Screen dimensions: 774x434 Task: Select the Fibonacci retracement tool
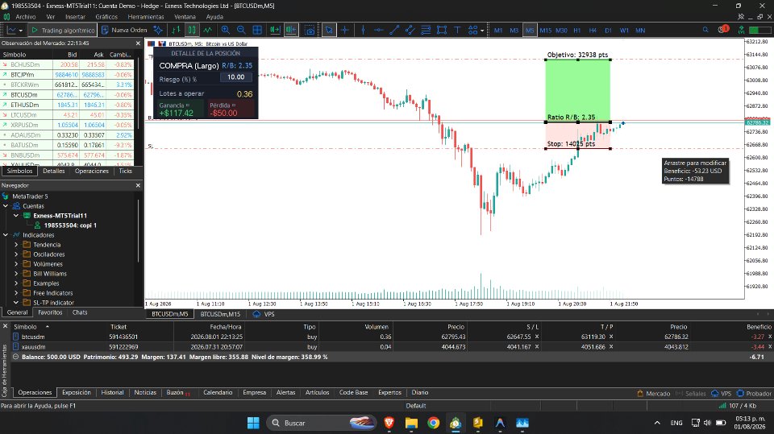(x=426, y=30)
